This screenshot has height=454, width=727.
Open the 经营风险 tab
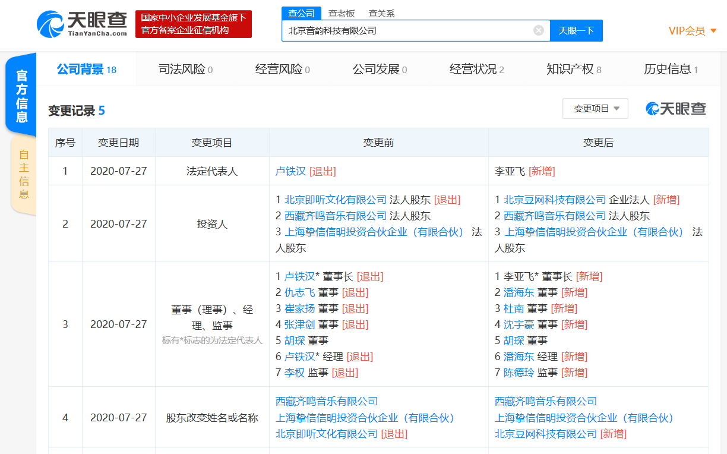tap(283, 70)
